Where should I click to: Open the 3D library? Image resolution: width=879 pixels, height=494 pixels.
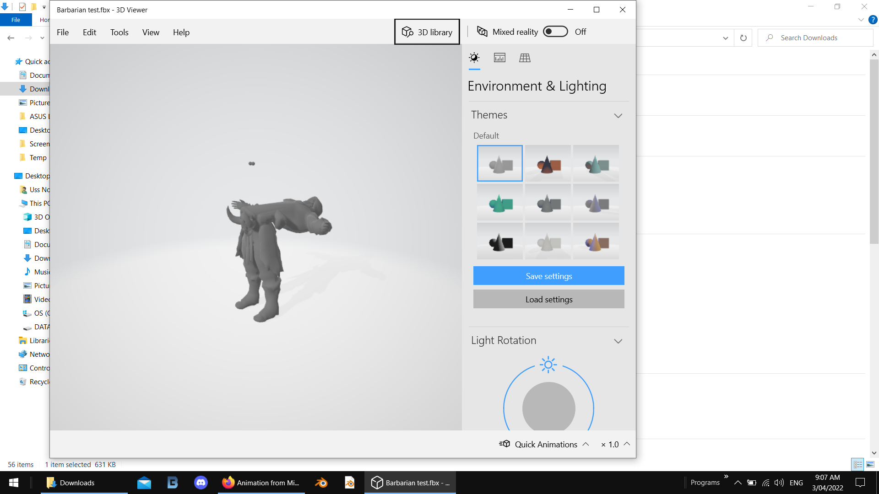427,32
